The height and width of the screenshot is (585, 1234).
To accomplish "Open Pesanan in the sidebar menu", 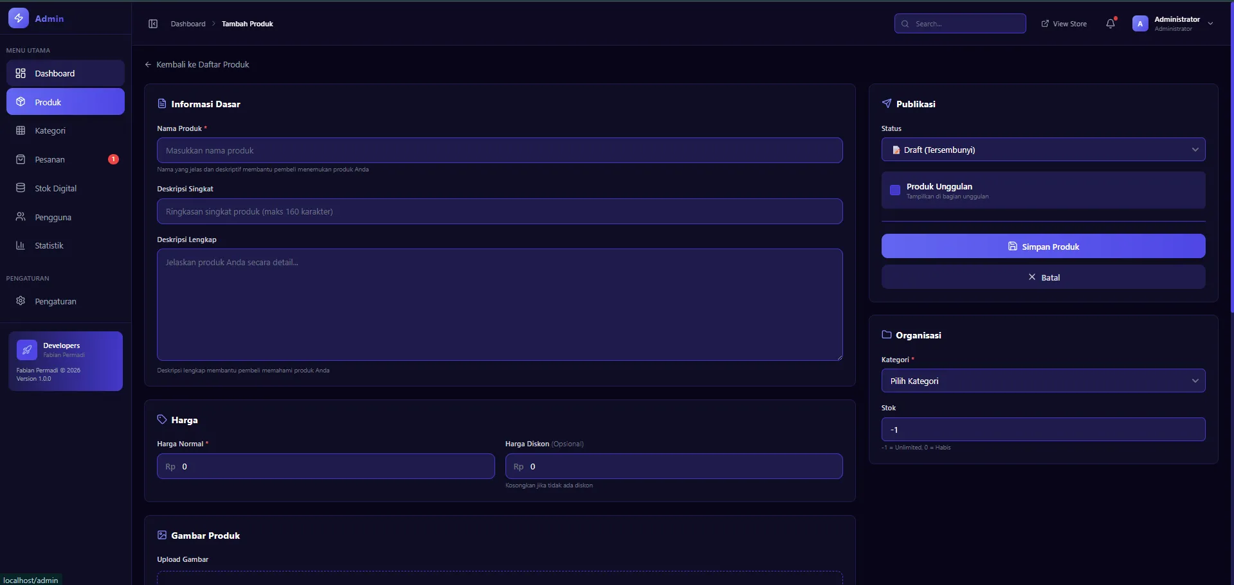I will (50, 159).
